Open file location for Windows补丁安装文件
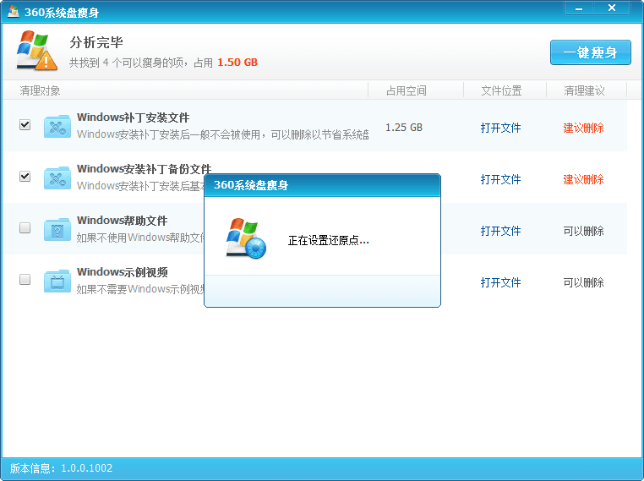The image size is (644, 481). 500,128
